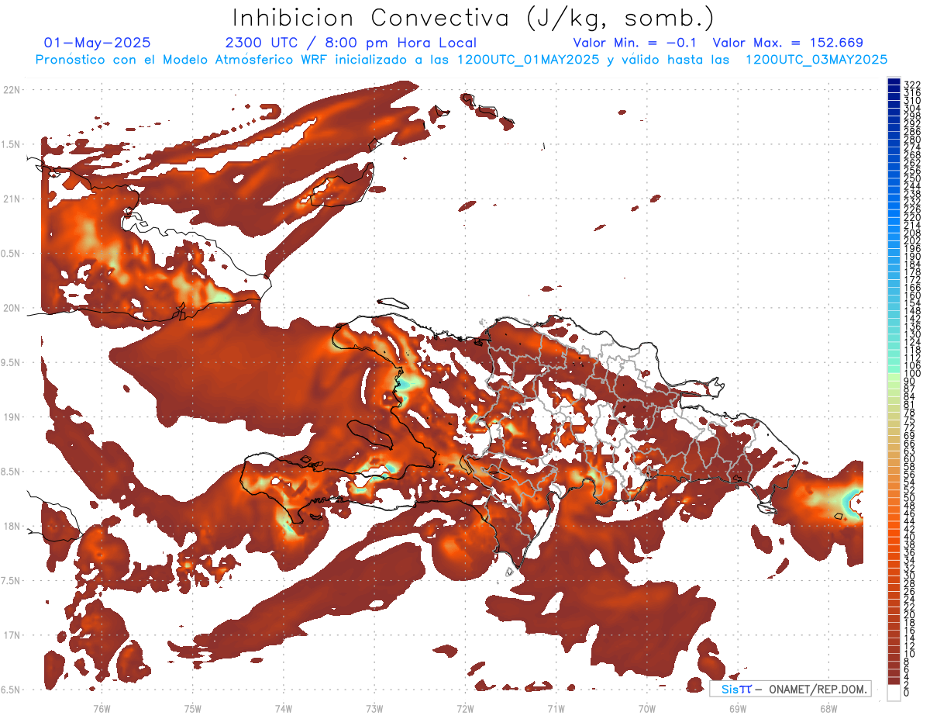Click the '10' value on the color scale
This screenshot has width=930, height=719.
click(x=910, y=654)
